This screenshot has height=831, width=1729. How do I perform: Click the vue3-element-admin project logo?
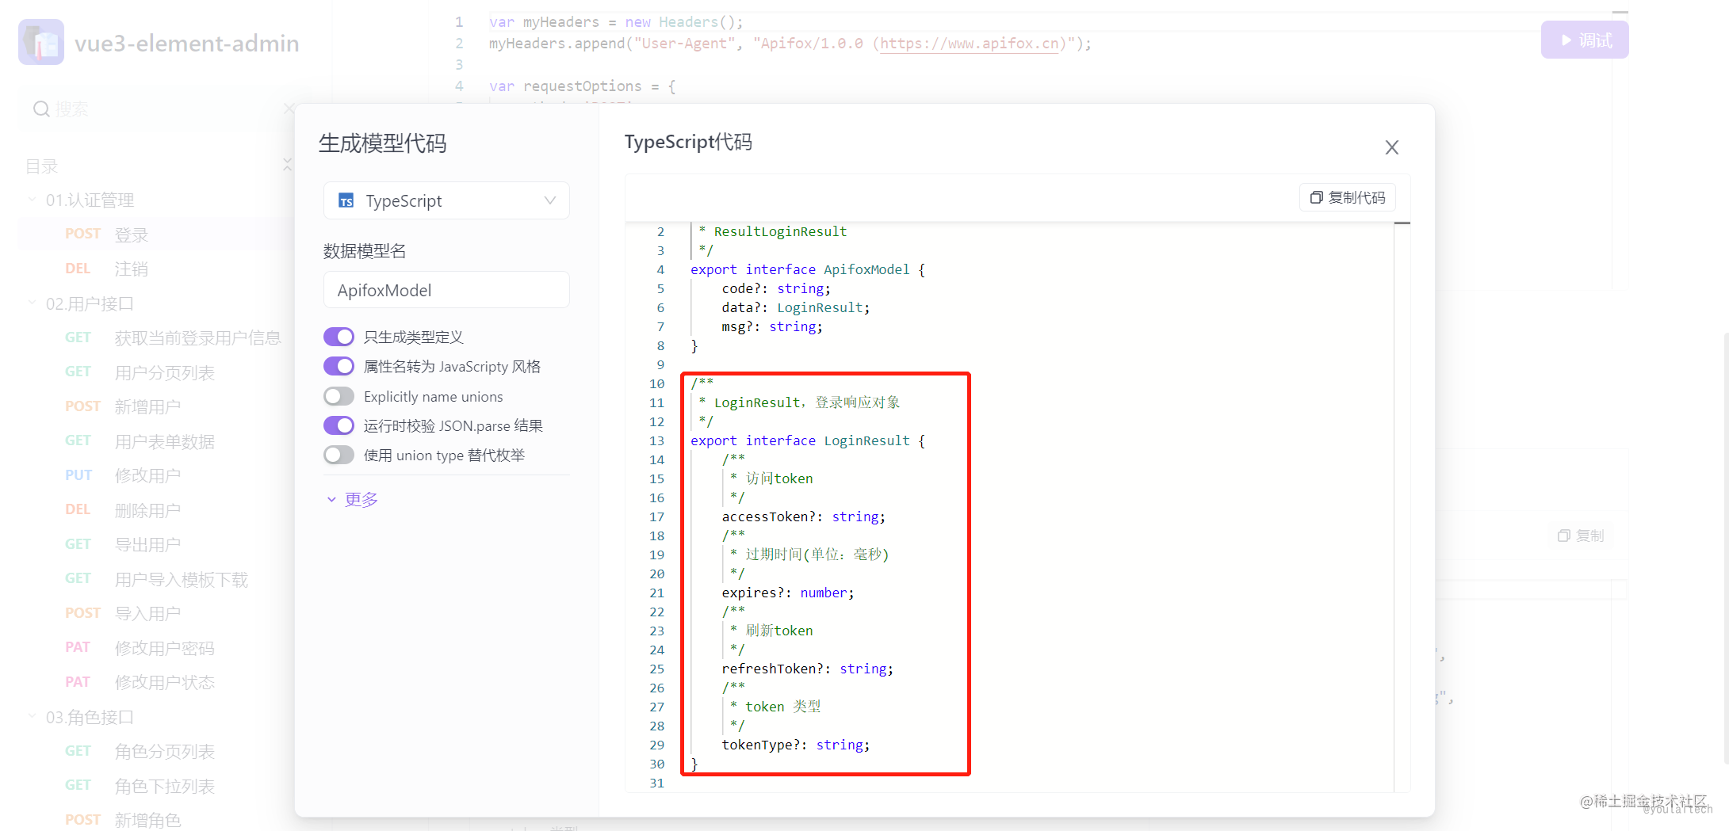(41, 42)
